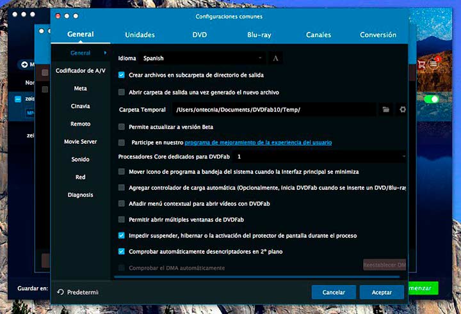Click the shopping cart icon in main window
The image size is (461, 314).
[x=421, y=64]
